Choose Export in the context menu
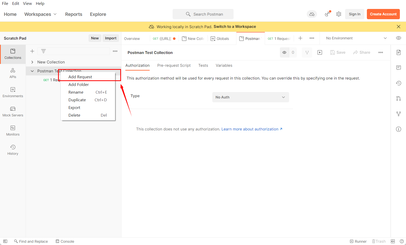The width and height of the screenshot is (406, 245). [x=88, y=107]
